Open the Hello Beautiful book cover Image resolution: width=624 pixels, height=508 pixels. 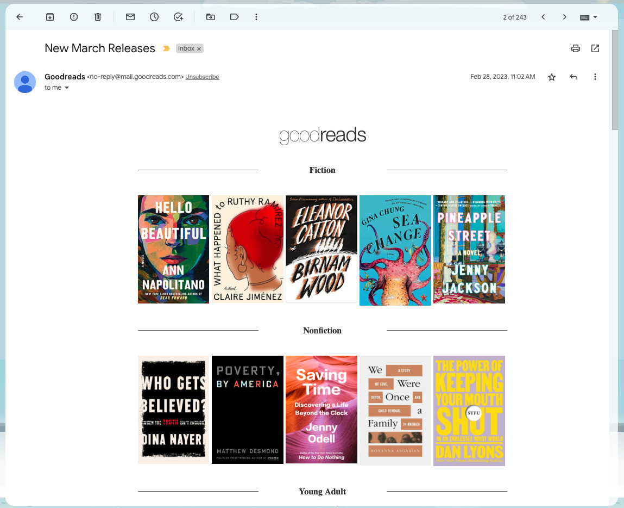[x=173, y=249]
